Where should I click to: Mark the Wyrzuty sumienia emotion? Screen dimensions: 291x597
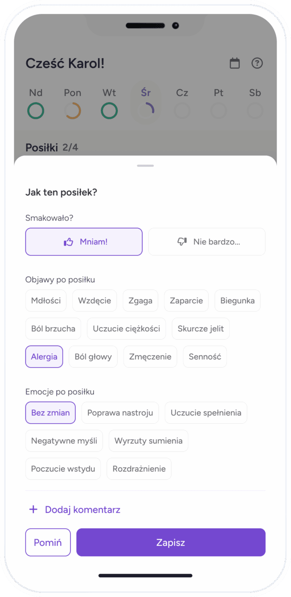point(148,441)
